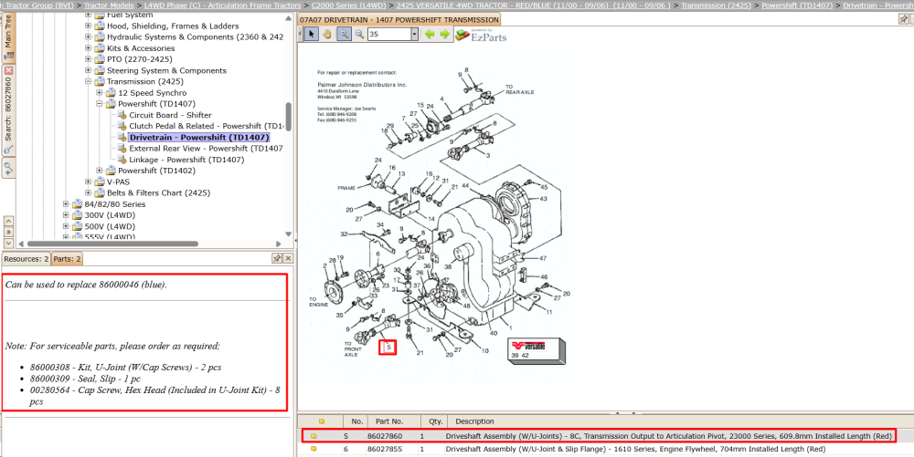Open Linkage - Powershift (TD1407) page
The image size is (914, 457).
click(x=186, y=160)
